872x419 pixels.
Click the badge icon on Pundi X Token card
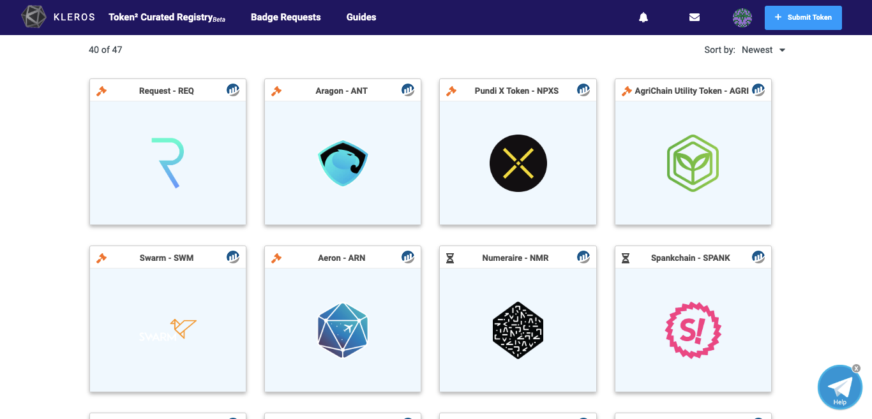coord(583,90)
